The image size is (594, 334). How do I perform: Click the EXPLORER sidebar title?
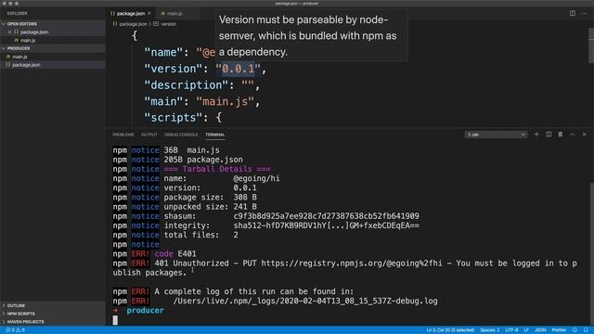(18, 13)
